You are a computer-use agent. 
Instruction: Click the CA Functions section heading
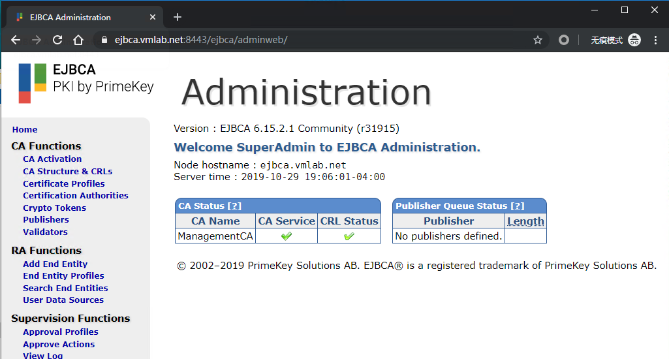(46, 146)
